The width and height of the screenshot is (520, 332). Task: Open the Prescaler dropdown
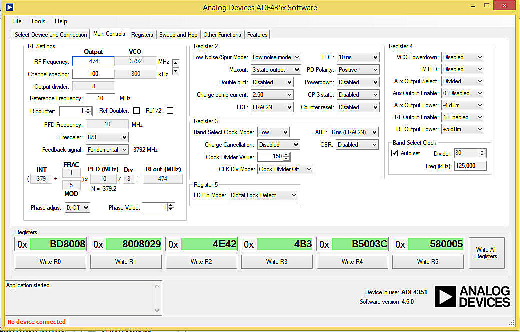[107, 137]
